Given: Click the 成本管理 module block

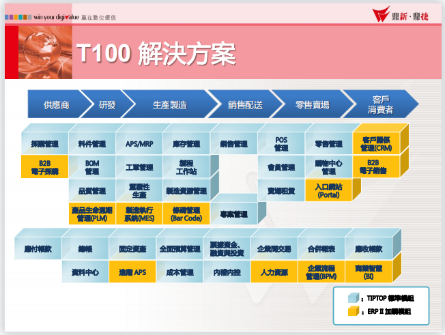Looking at the screenshot, I should [180, 272].
